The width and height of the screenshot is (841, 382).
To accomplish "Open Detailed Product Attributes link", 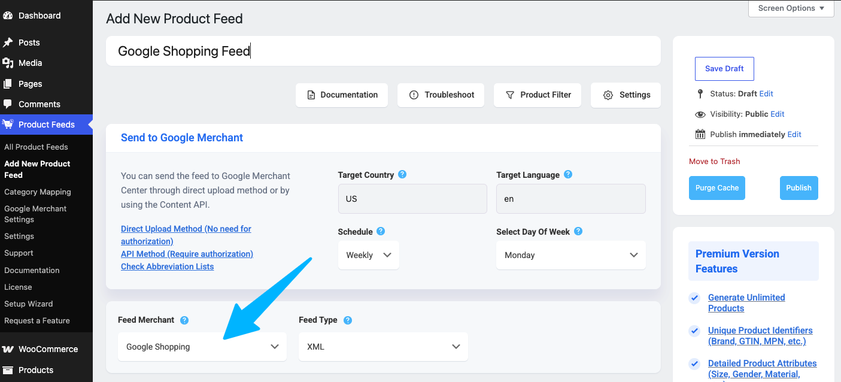I will [x=762, y=369].
